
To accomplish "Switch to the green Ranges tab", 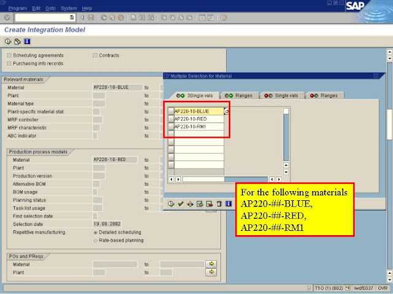I will (239, 96).
